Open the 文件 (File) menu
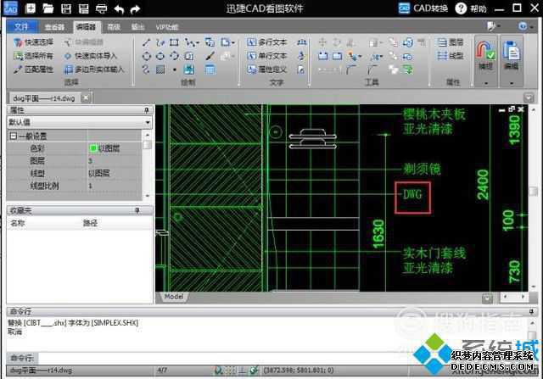Viewport: 543px width, 379px height. coord(22,26)
